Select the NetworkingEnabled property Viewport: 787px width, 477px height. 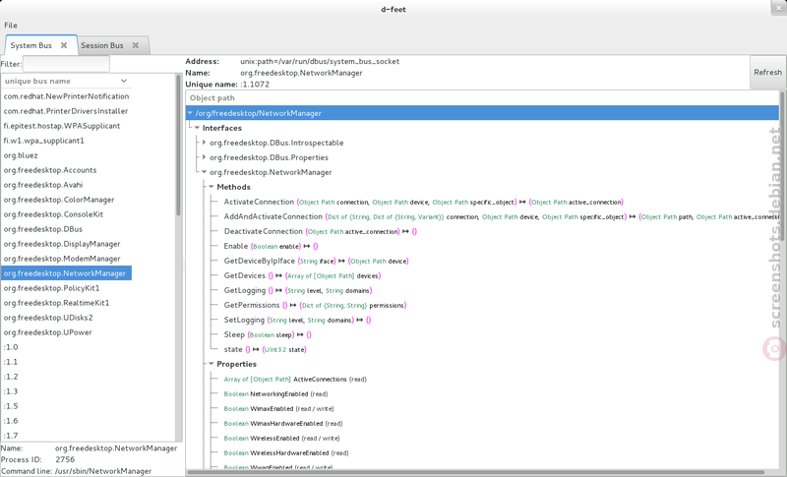[x=275, y=393]
